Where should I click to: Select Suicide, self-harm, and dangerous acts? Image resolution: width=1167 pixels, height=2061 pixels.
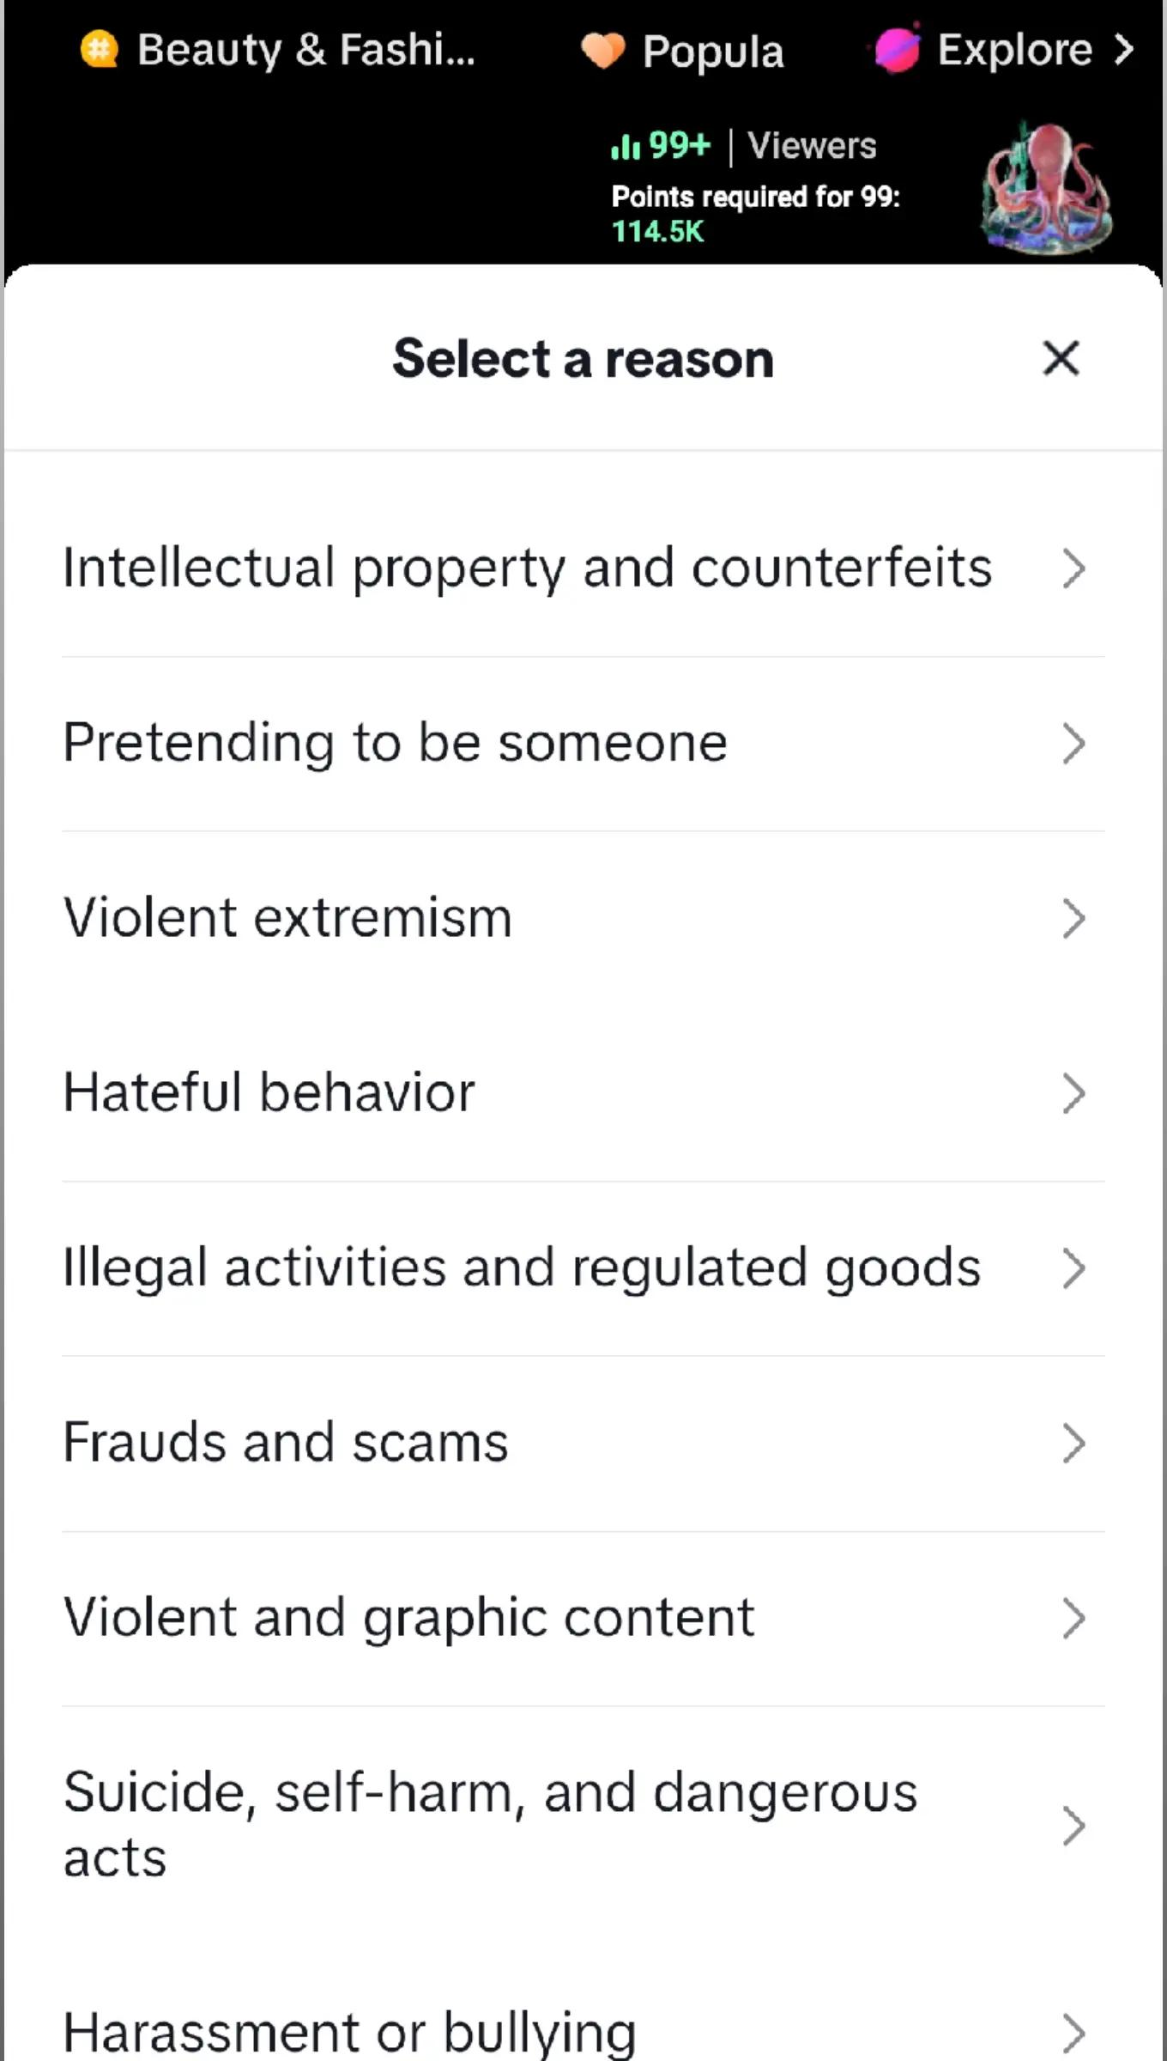point(583,1825)
